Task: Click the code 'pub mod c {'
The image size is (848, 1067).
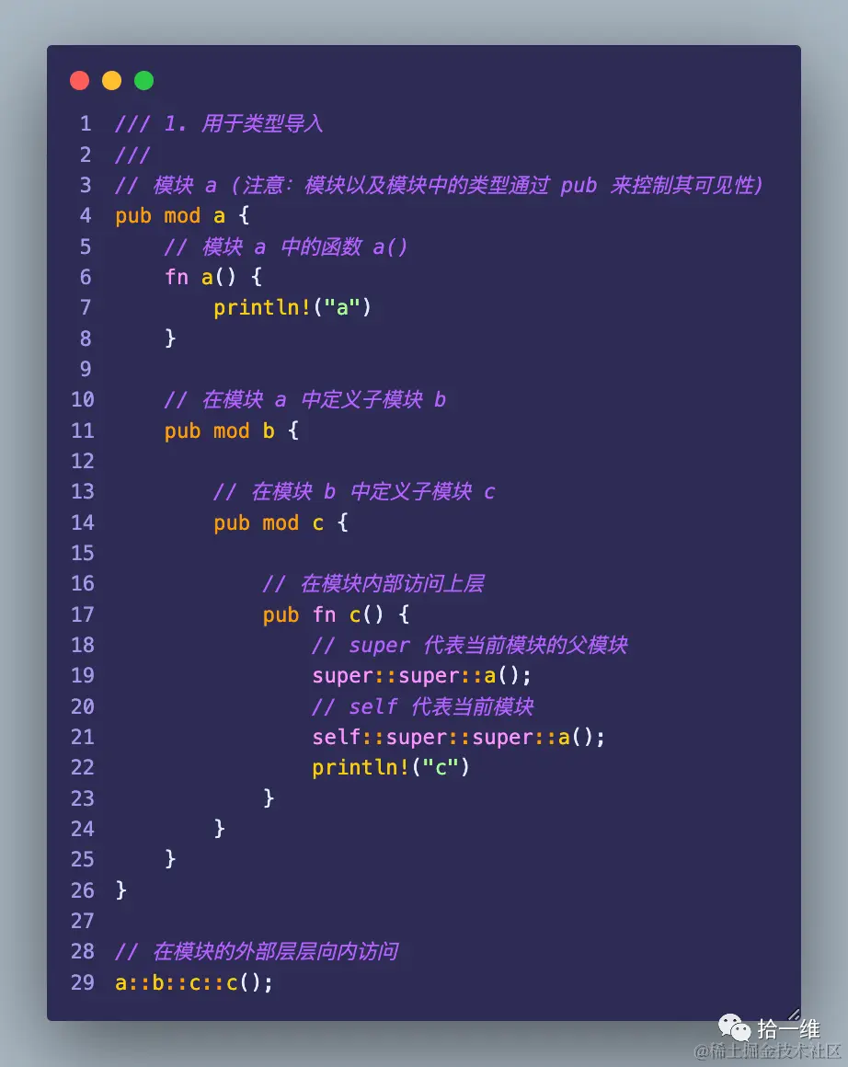Action: click(x=281, y=522)
